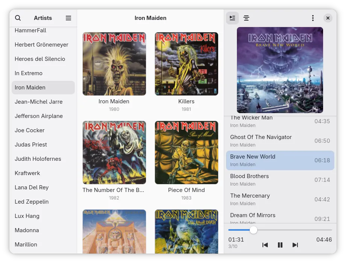Screen dimensions: 346x263
Task: Select Judas Priest artist
Action: 43,145
